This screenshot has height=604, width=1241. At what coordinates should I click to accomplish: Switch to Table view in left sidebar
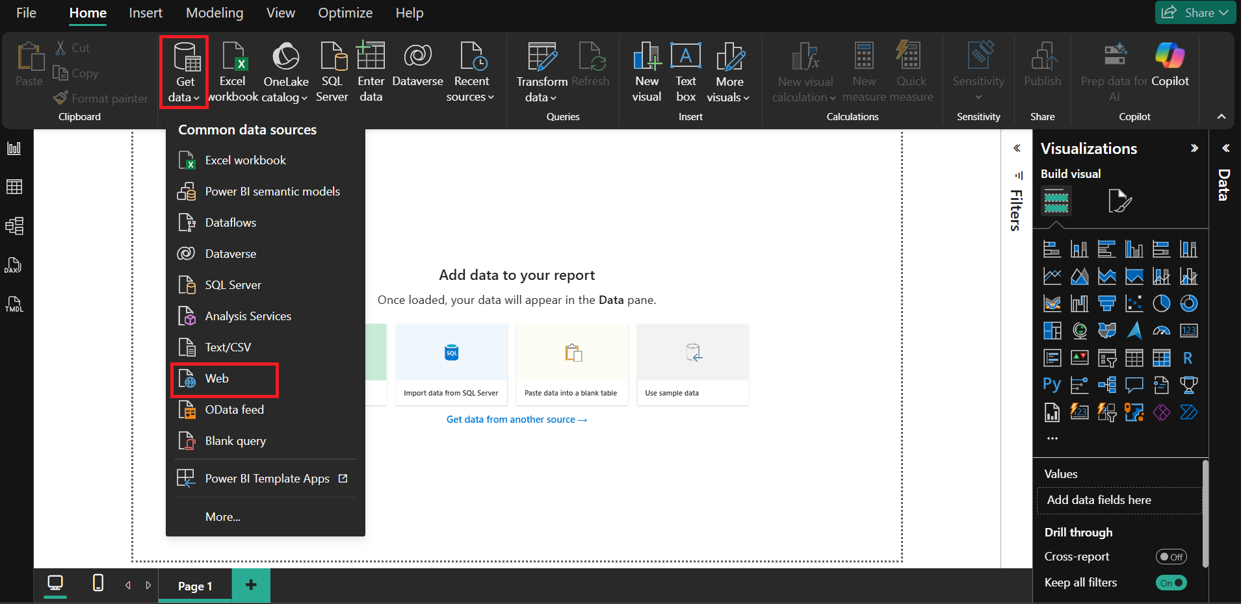pos(14,187)
